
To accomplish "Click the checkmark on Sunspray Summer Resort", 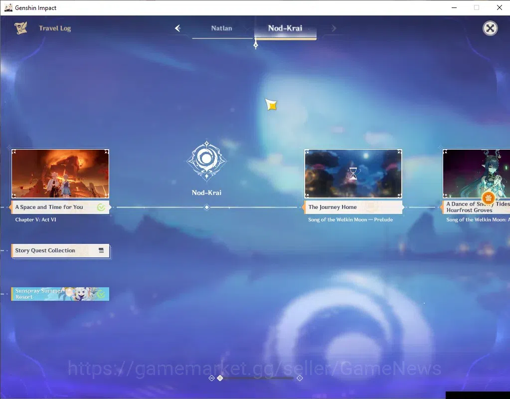I will [x=101, y=294].
